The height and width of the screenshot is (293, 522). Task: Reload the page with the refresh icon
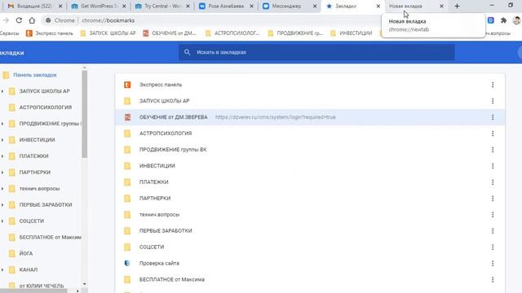[19, 20]
